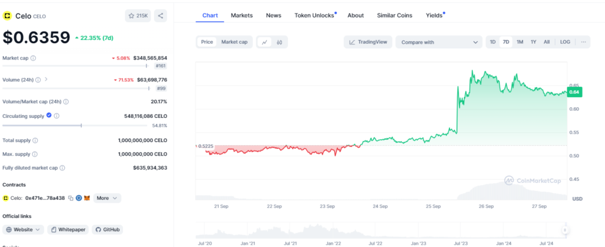Screen dimensions: 605x247
Task: Toggle LOG scale on chart
Action: [x=565, y=42]
